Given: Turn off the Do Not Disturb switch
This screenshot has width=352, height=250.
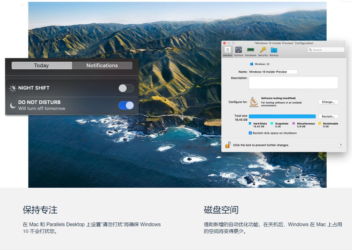Looking at the screenshot, I should pos(126,105).
